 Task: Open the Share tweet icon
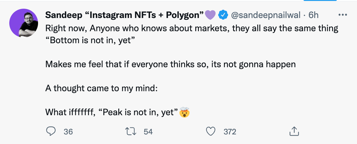(294, 131)
